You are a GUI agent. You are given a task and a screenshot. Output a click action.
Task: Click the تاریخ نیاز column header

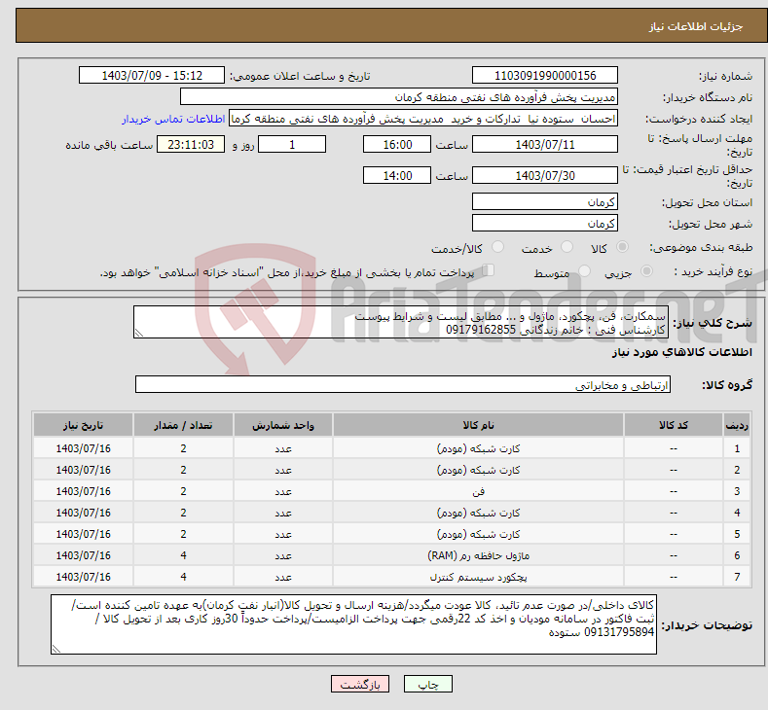[84, 425]
